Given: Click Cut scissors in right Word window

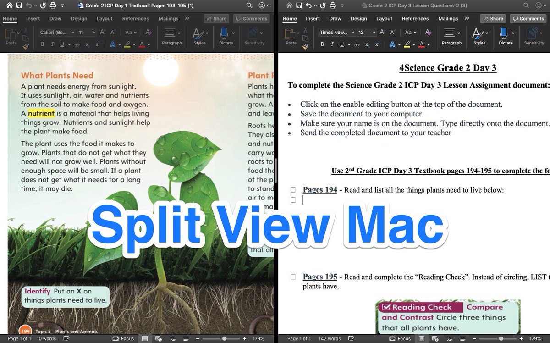Looking at the screenshot, I should [x=306, y=30].
